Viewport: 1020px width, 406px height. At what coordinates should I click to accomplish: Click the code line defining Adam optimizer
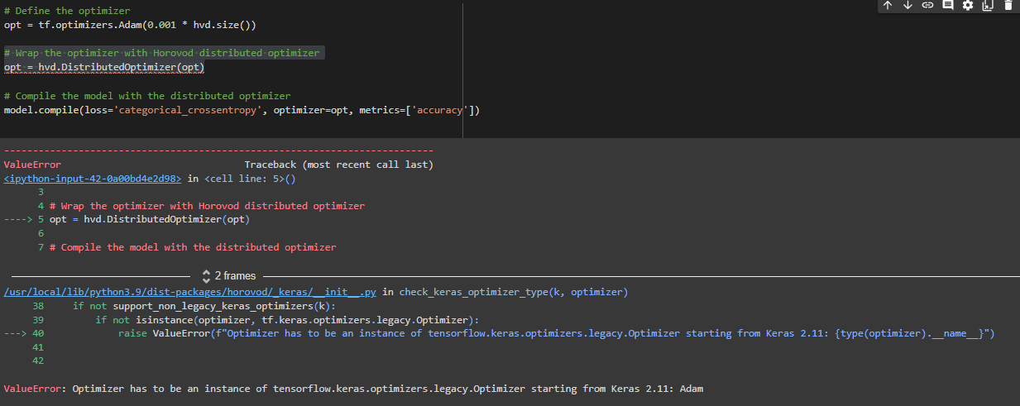point(130,25)
